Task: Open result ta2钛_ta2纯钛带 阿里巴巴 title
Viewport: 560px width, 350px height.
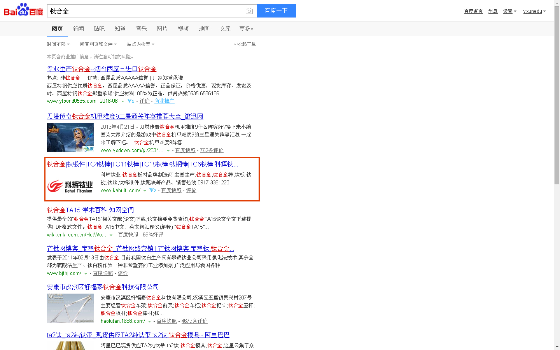Action: (x=138, y=335)
